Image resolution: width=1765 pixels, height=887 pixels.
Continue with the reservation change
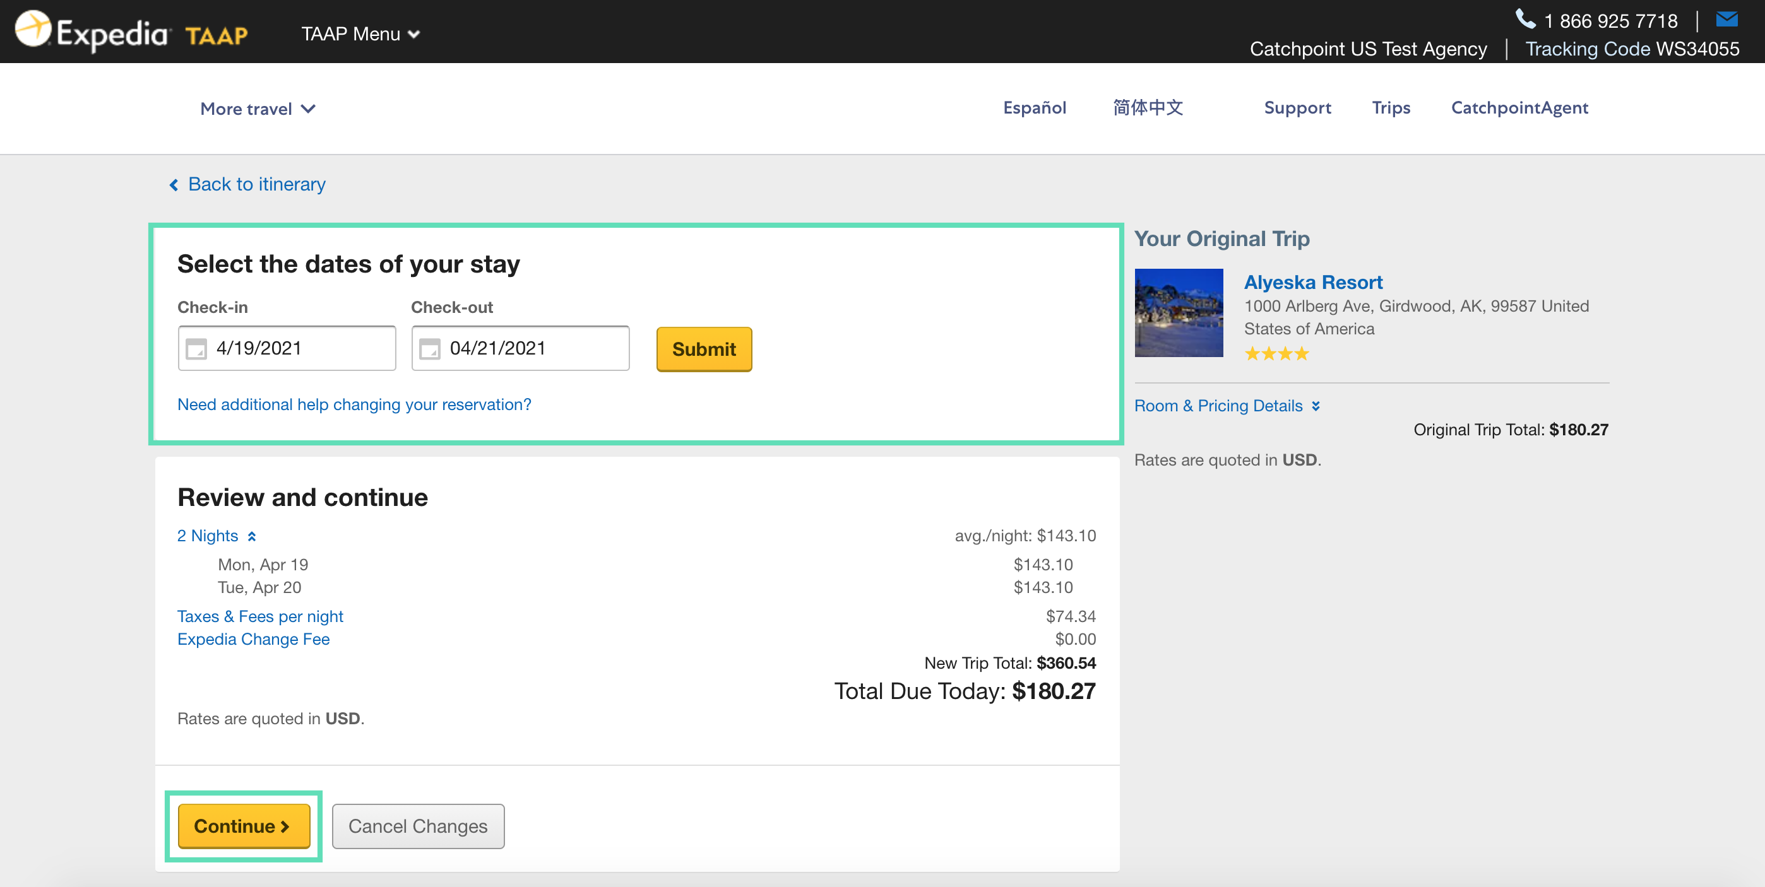click(244, 826)
